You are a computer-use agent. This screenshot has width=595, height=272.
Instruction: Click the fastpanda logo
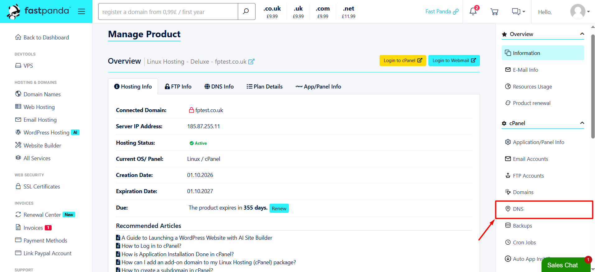point(39,11)
